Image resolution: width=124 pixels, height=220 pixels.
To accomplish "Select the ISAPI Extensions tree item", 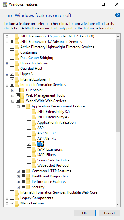I will pyautogui.click(x=50, y=149).
